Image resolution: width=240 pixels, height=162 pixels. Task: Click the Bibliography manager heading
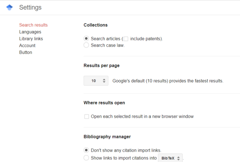[x=107, y=136]
